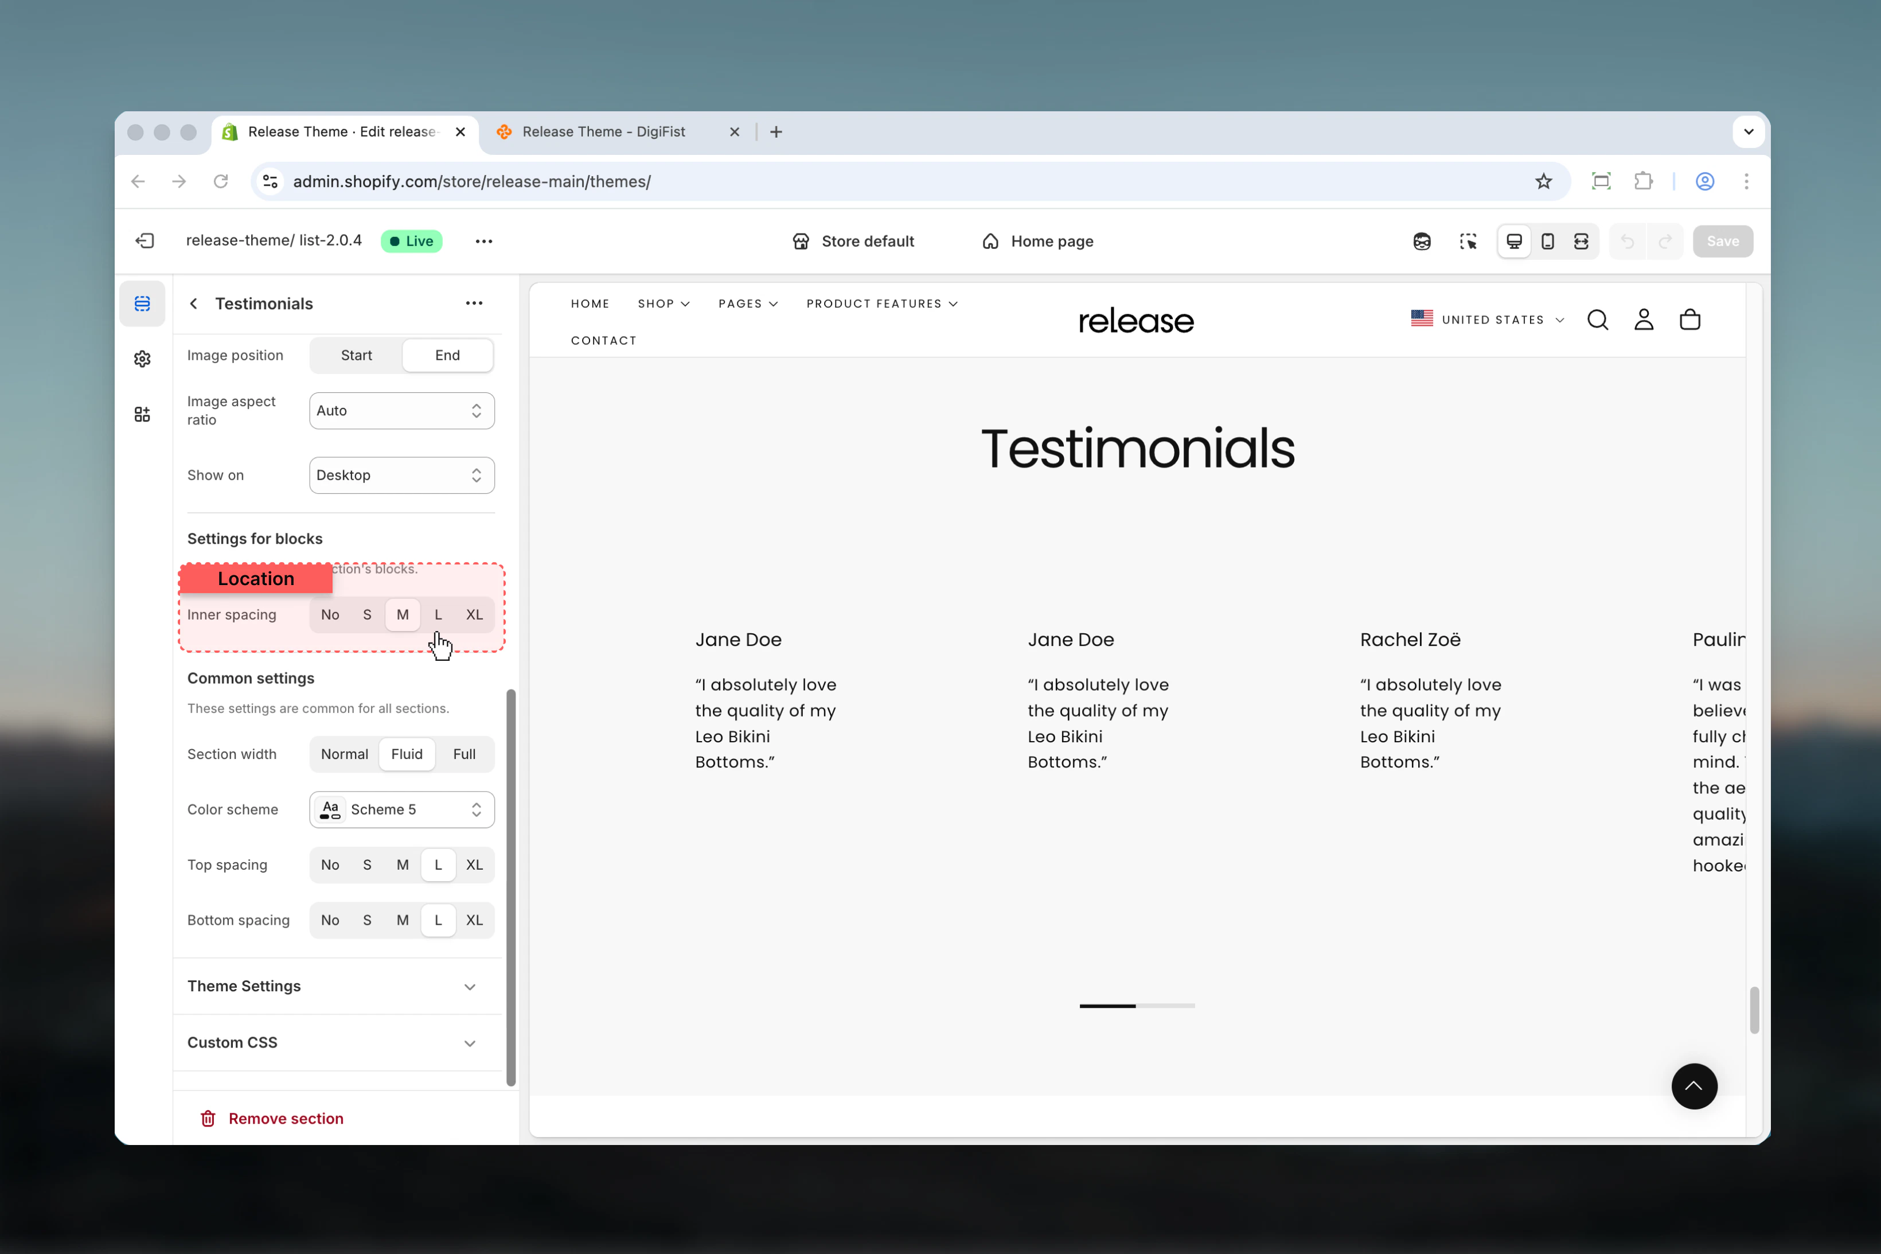
Task: Switch to fullscreen preview icon
Action: (x=1581, y=242)
